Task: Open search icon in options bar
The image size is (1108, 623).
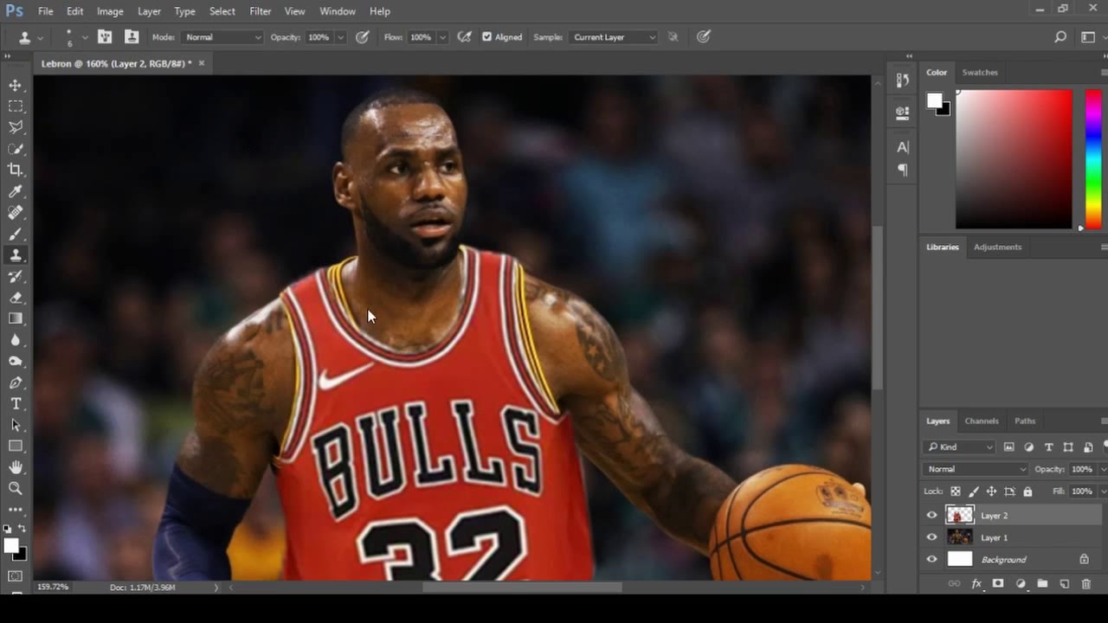Action: [1060, 37]
